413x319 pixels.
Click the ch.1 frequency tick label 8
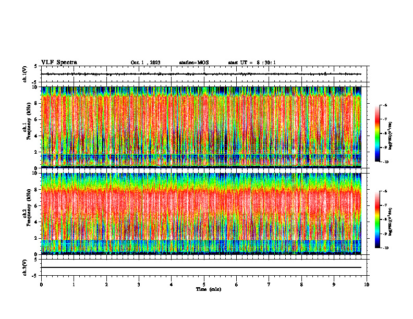point(37,103)
